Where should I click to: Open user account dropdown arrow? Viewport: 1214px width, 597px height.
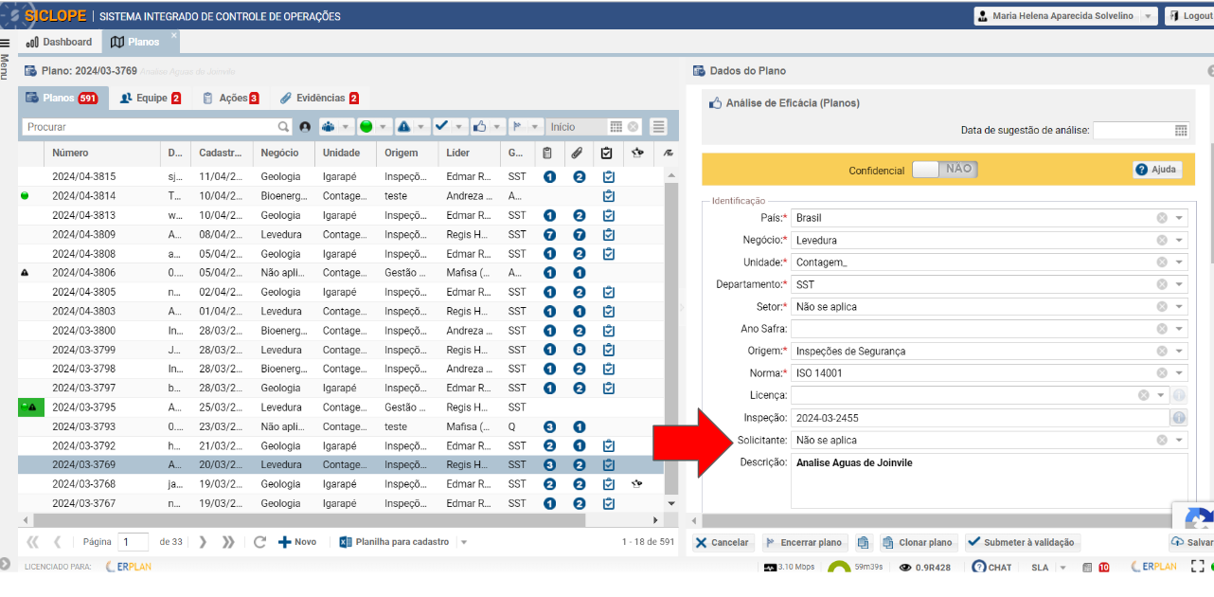1148,16
